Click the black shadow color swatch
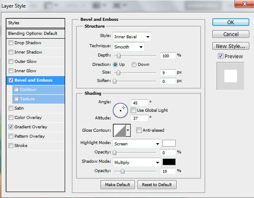Image resolution: width=254 pixels, height=198 pixels. (x=169, y=162)
